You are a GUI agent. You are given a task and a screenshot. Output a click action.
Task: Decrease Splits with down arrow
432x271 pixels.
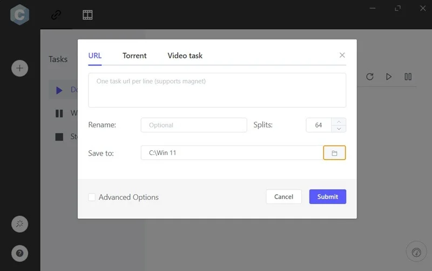[339, 129]
